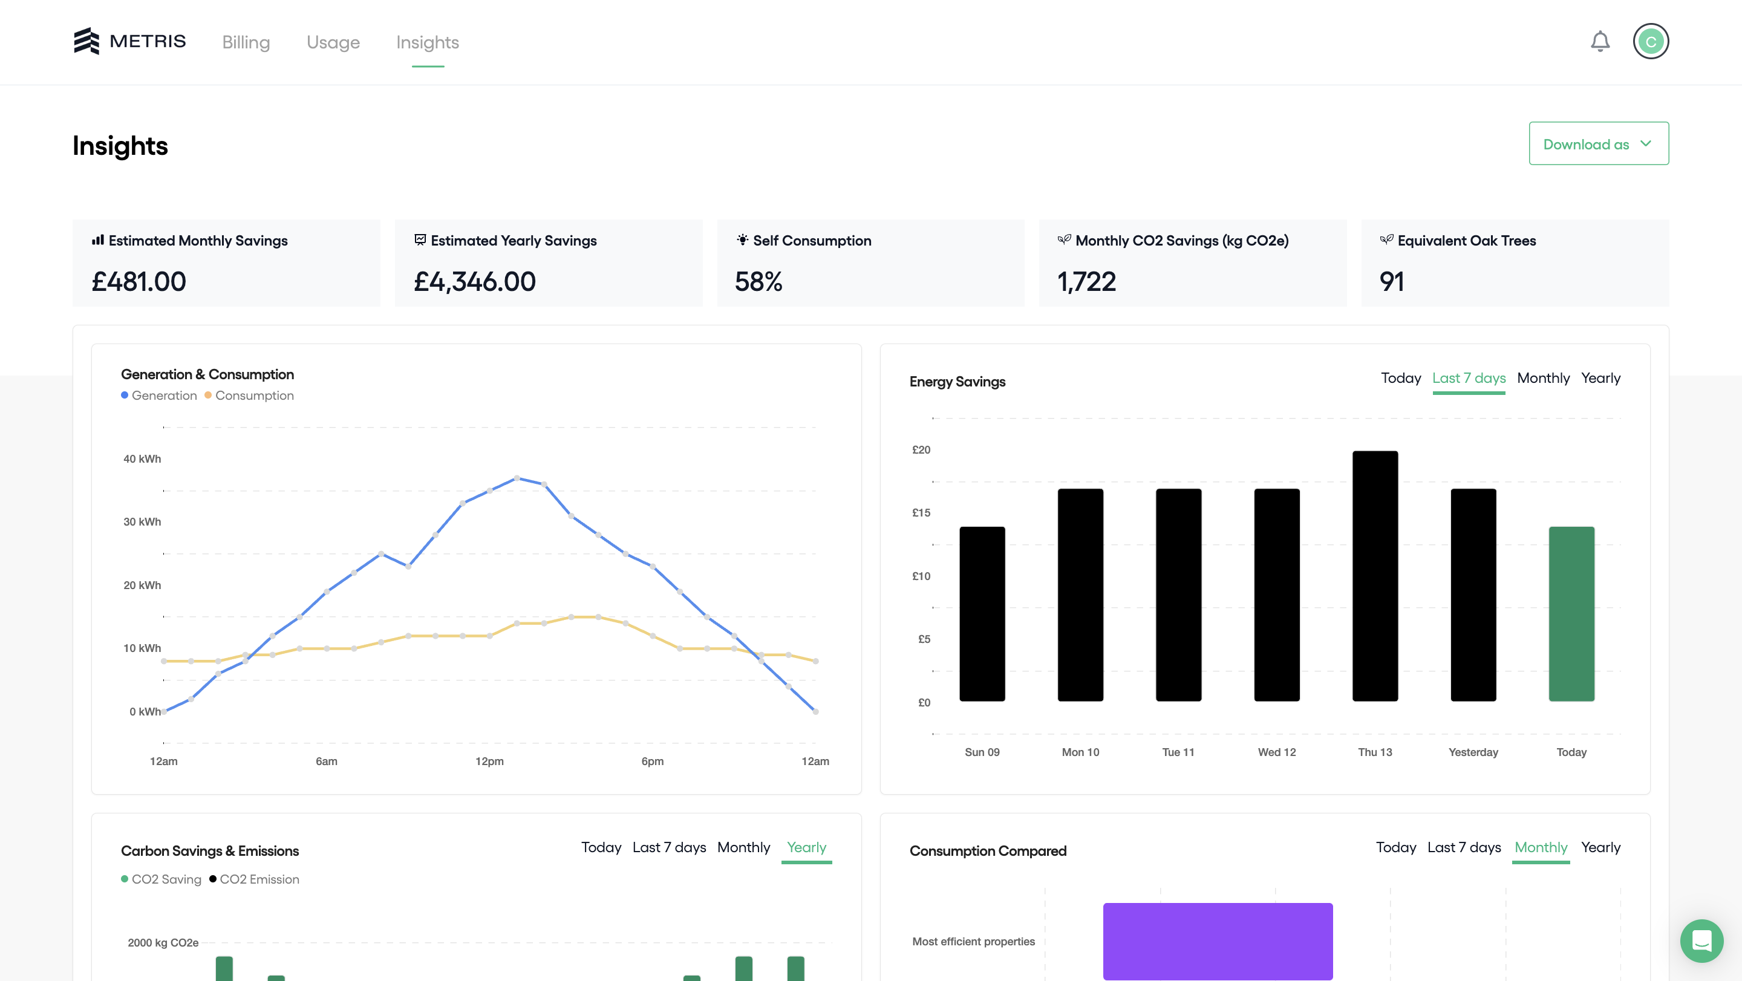Viewport: 1742px width, 981px height.
Task: Click the Generation & Consumption chart title
Action: point(207,374)
